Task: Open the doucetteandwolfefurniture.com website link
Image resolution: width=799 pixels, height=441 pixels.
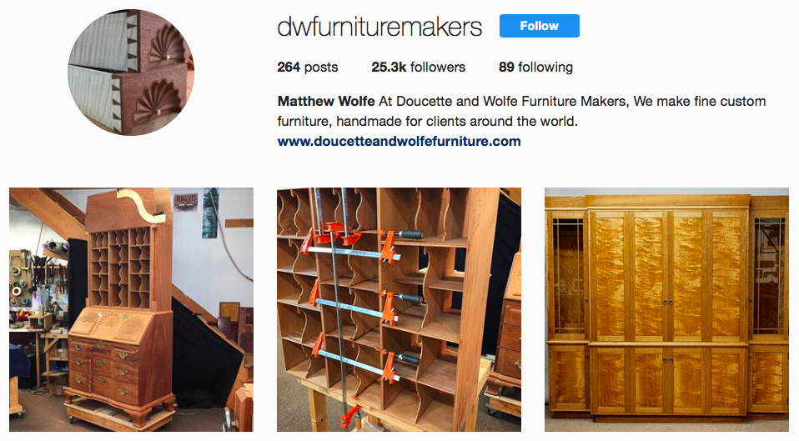Action: 399,141
